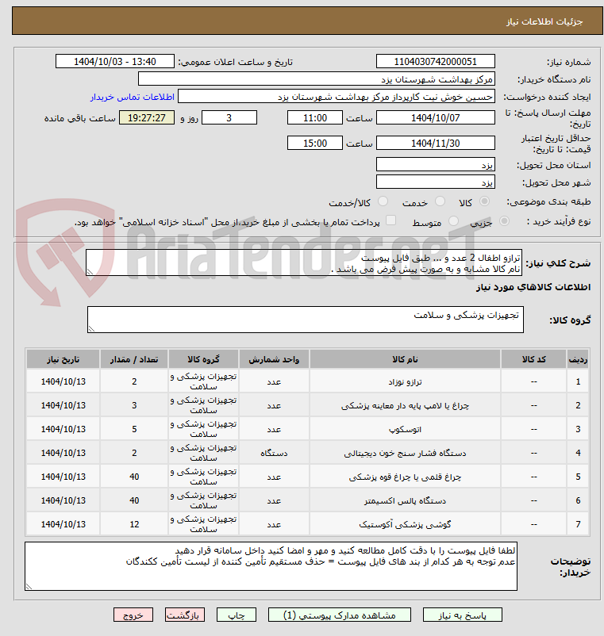Click the واحد شمارش column header
Viewport: 604px width, 636px height.
click(274, 359)
